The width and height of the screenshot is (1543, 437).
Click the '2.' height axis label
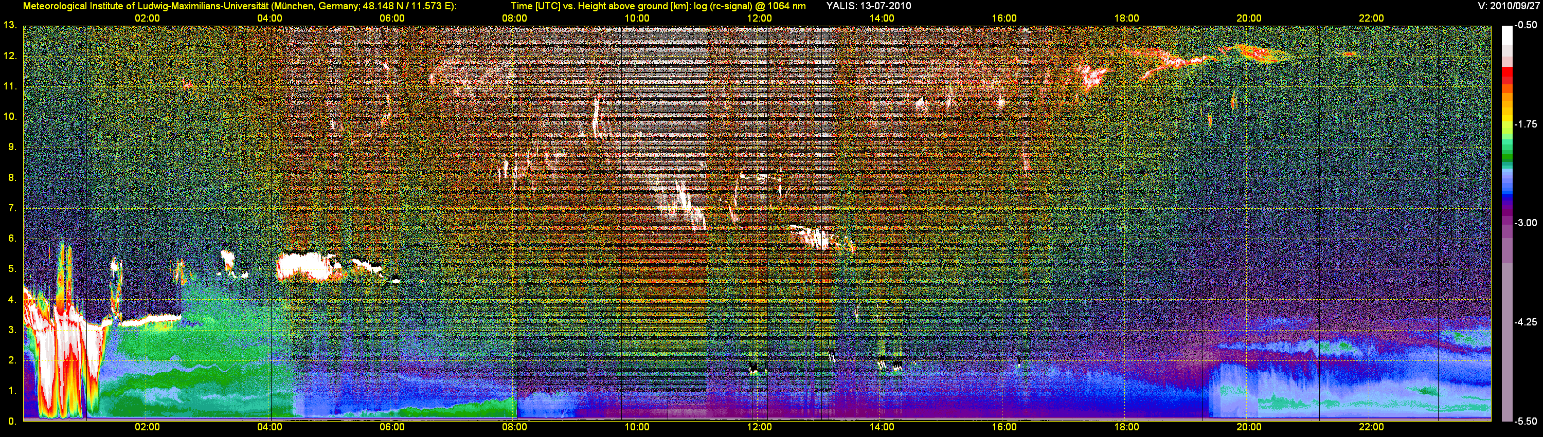[x=12, y=360]
